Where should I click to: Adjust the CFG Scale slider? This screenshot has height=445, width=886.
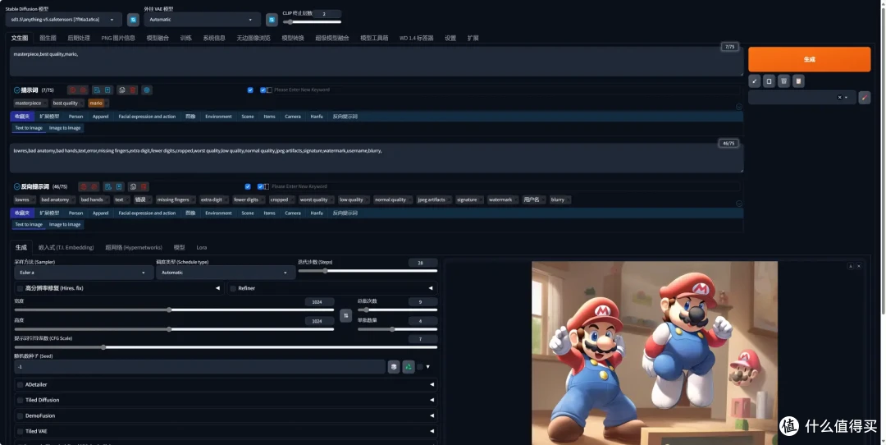pos(103,347)
